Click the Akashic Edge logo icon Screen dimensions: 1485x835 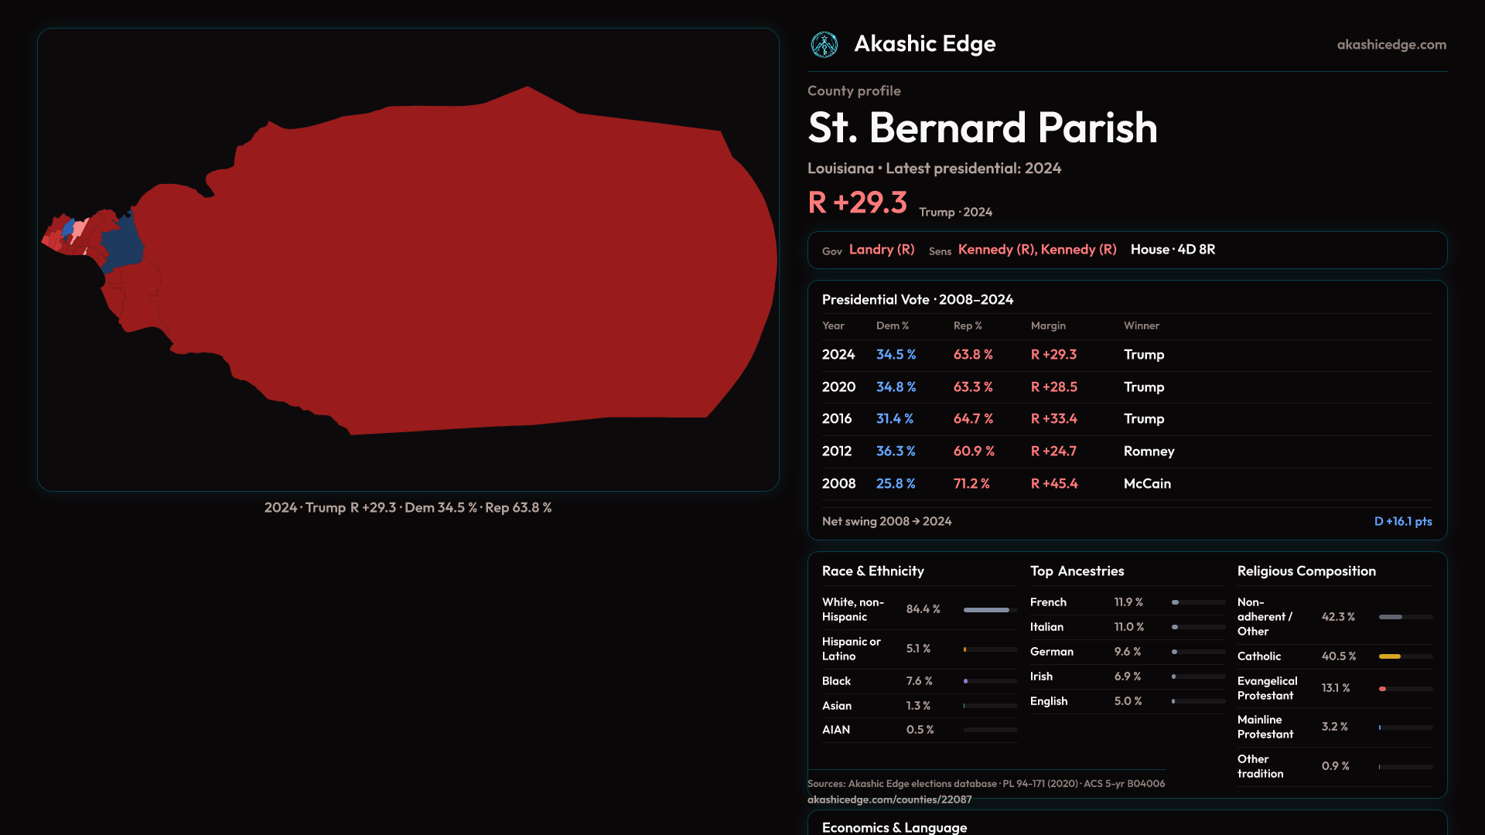(x=824, y=45)
